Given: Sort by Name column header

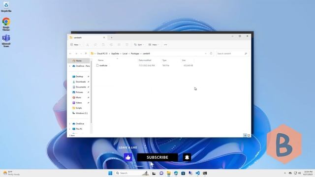Looking at the screenshot, I should (100, 60).
